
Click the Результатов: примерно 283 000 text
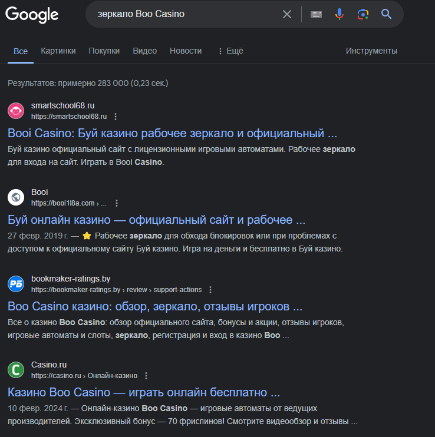click(x=88, y=83)
